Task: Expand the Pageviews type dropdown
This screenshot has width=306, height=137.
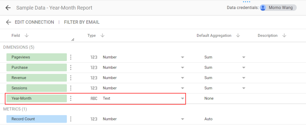Action: tap(182, 57)
